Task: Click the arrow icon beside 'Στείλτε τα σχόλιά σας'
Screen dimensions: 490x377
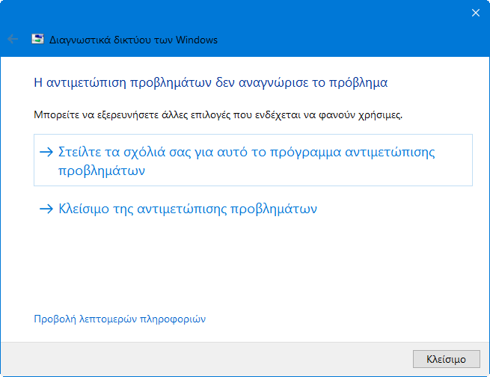Action: pos(47,152)
